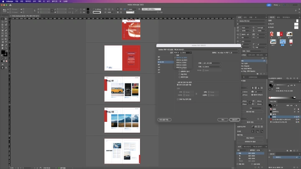
Task: Open the last menu bar item (Help)
Action: point(66,1)
